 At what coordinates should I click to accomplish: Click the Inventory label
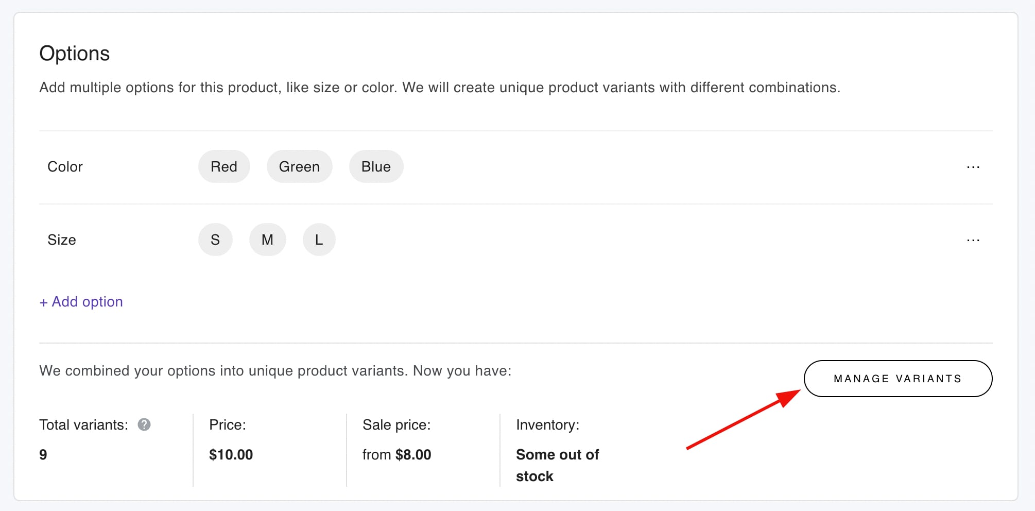pyautogui.click(x=547, y=425)
